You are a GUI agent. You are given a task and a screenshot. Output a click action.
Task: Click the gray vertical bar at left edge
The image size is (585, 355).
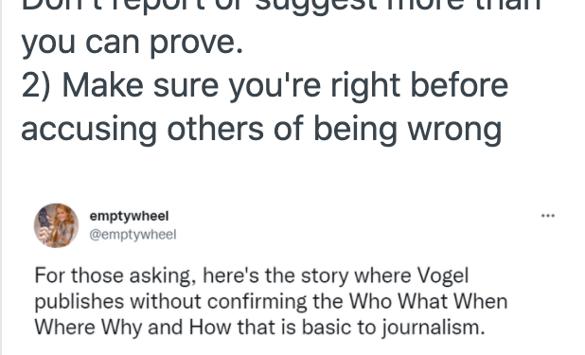(x=1, y=177)
